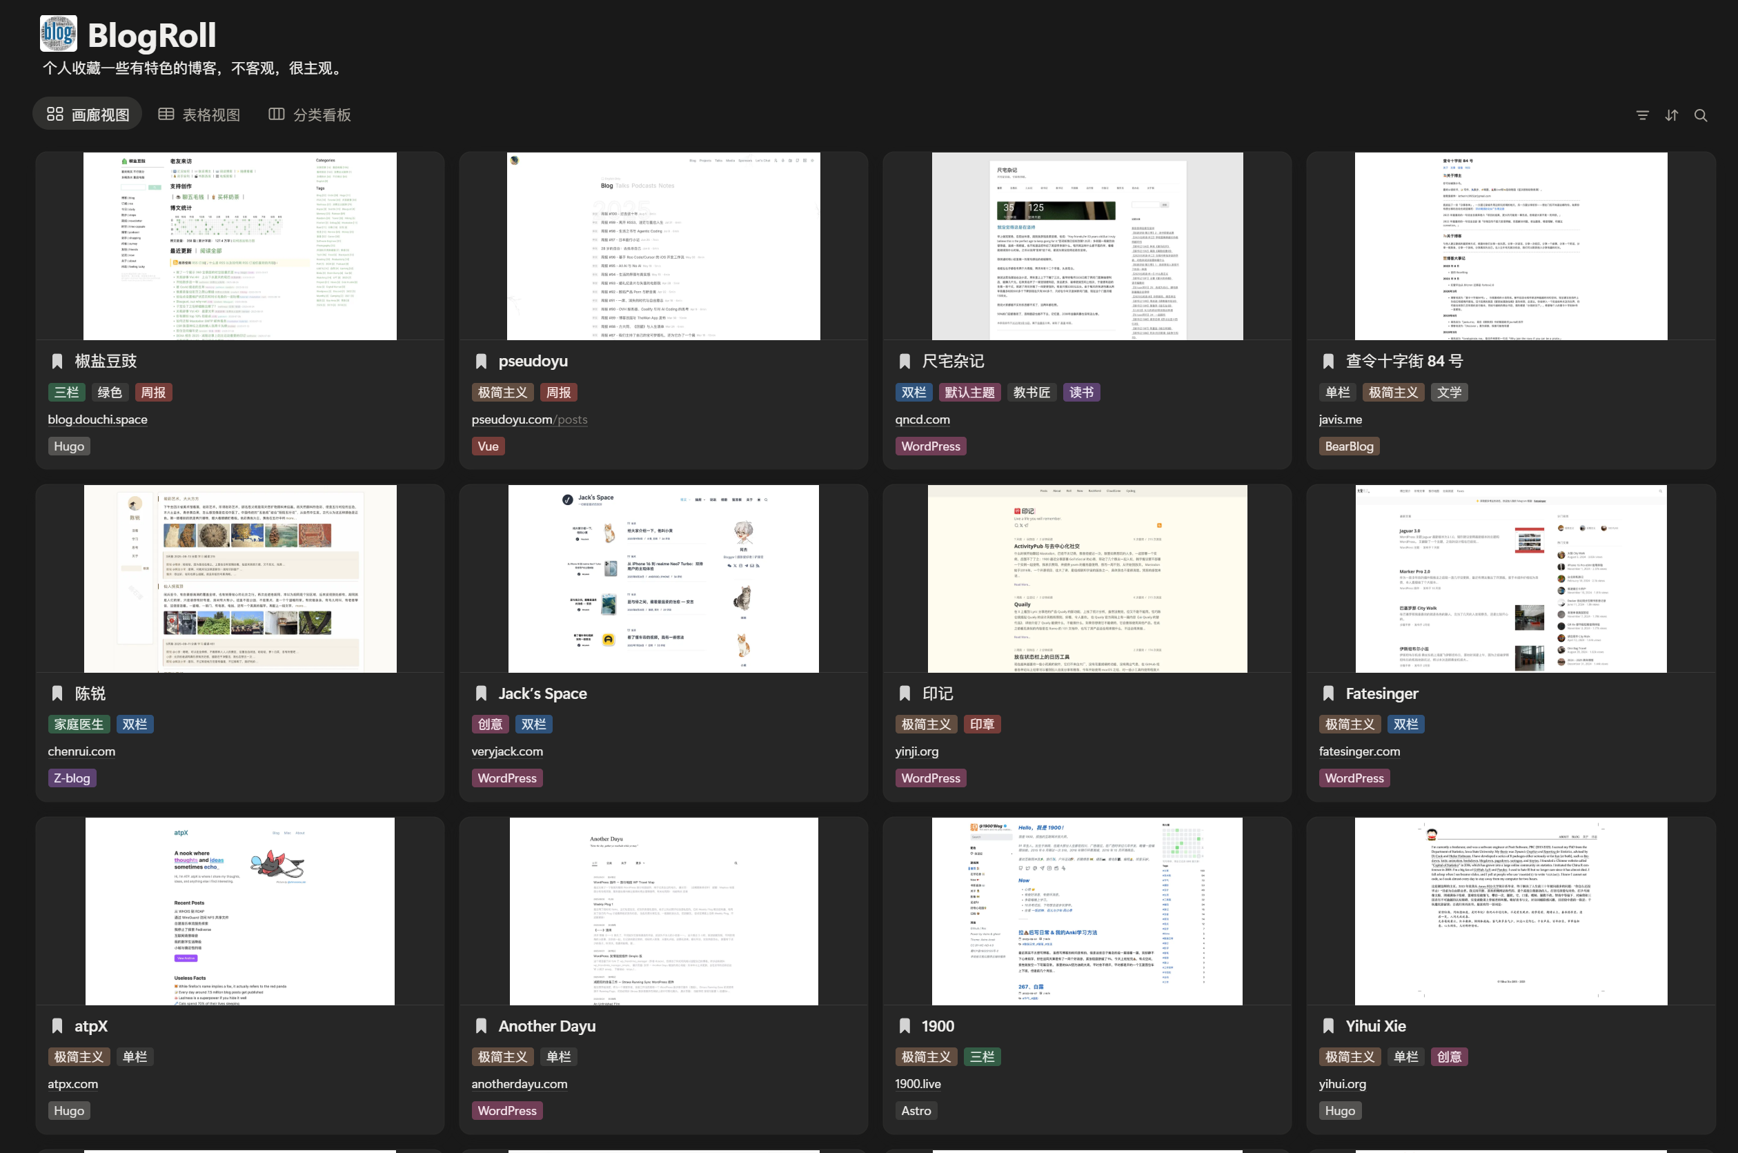Click bookmark icon beside Yihui Xie
Image resolution: width=1738 pixels, height=1153 pixels.
click(x=1327, y=1026)
